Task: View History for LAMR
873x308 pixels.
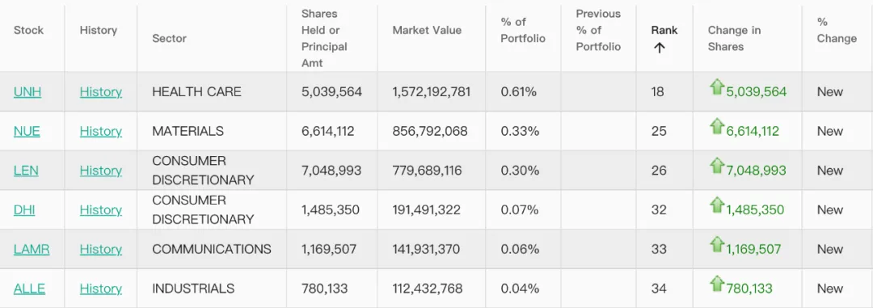Action: [x=101, y=250]
